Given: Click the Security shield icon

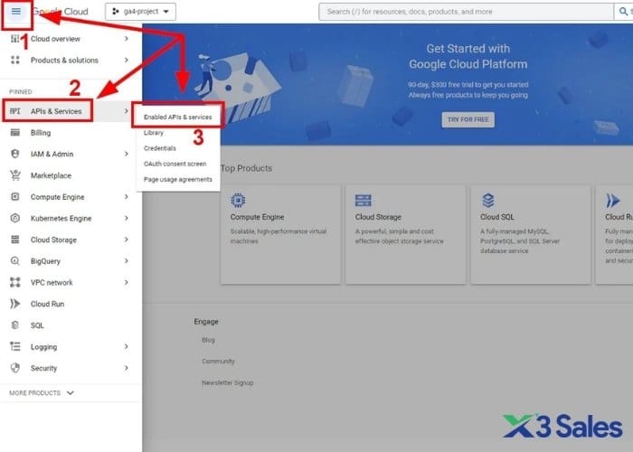Looking at the screenshot, I should [15, 368].
